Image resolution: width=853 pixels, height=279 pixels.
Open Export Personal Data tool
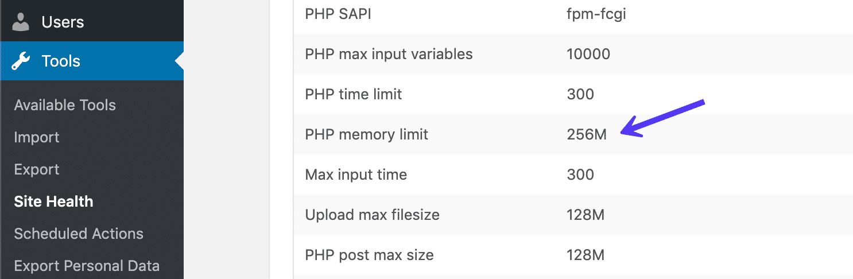tap(87, 266)
